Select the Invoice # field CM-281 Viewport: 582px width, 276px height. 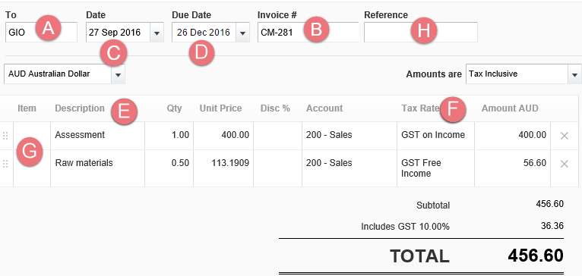pyautogui.click(x=308, y=33)
